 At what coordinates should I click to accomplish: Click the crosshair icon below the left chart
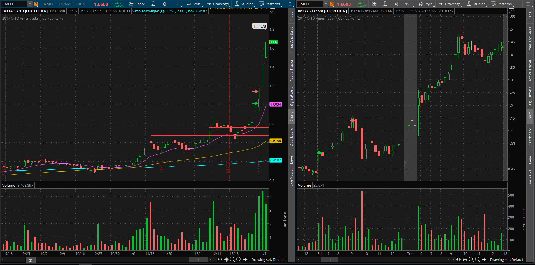226,259
